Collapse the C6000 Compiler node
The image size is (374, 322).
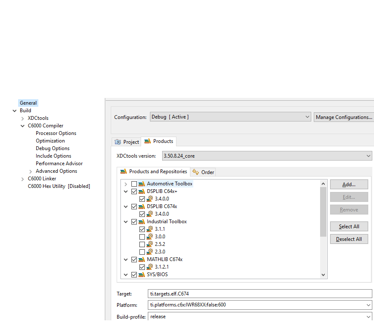23,126
